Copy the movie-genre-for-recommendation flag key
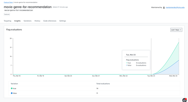The width and height of the screenshot is (188, 102). pyautogui.click(x=19, y=10)
